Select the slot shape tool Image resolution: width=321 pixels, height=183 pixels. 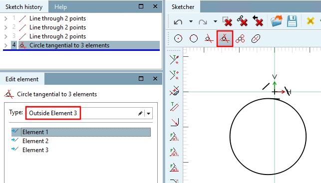pos(256,38)
